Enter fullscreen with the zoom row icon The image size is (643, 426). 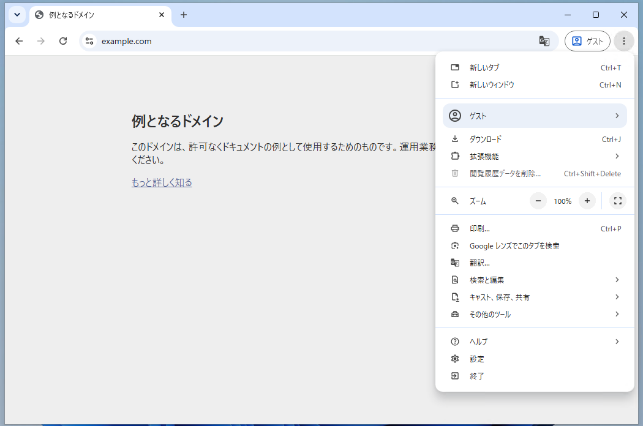coord(617,201)
